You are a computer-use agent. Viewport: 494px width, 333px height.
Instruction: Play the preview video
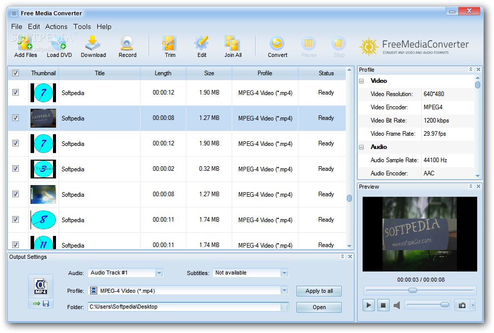tap(369, 306)
